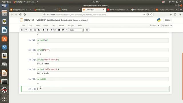Viewport: 183px width, 103px height.
Task: Open system tray power menu arrow
Action: pyautogui.click(x=180, y=2)
